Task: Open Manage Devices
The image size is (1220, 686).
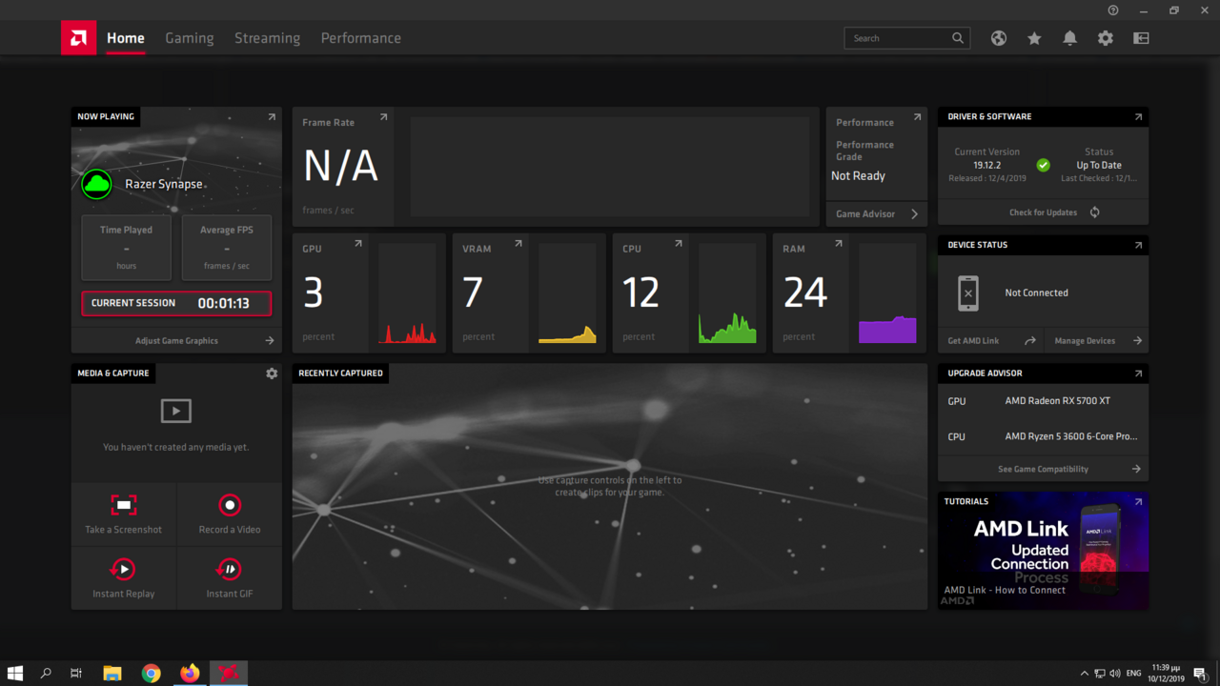Action: pyautogui.click(x=1096, y=340)
